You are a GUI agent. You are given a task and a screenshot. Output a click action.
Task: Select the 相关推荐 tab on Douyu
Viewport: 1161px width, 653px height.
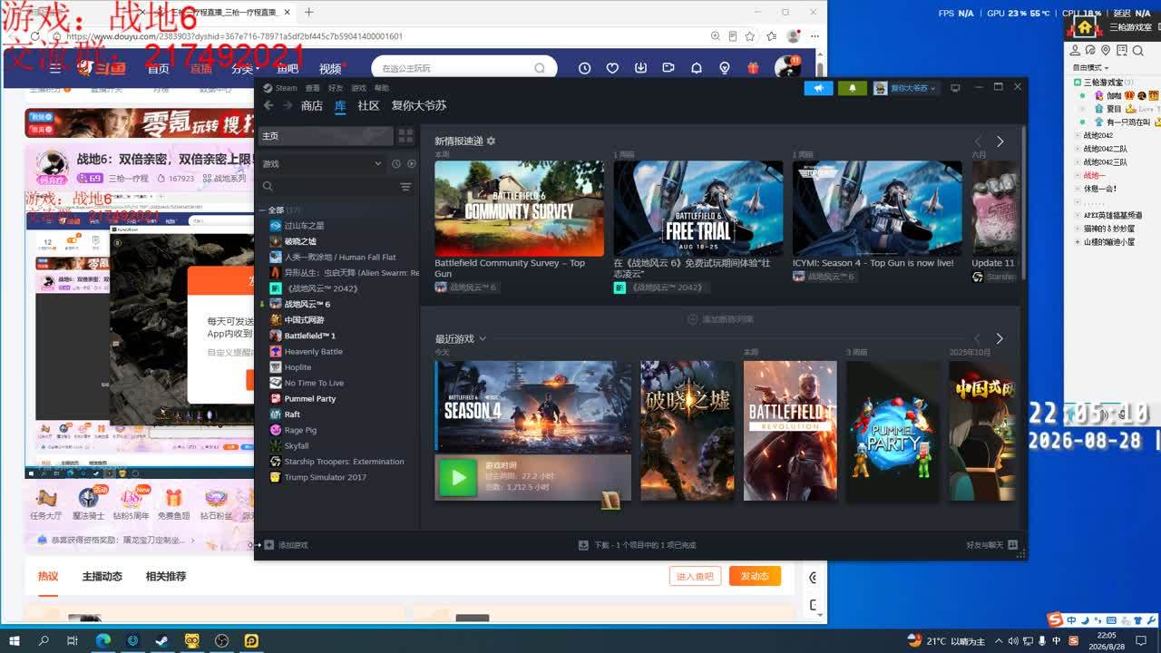pos(166,577)
